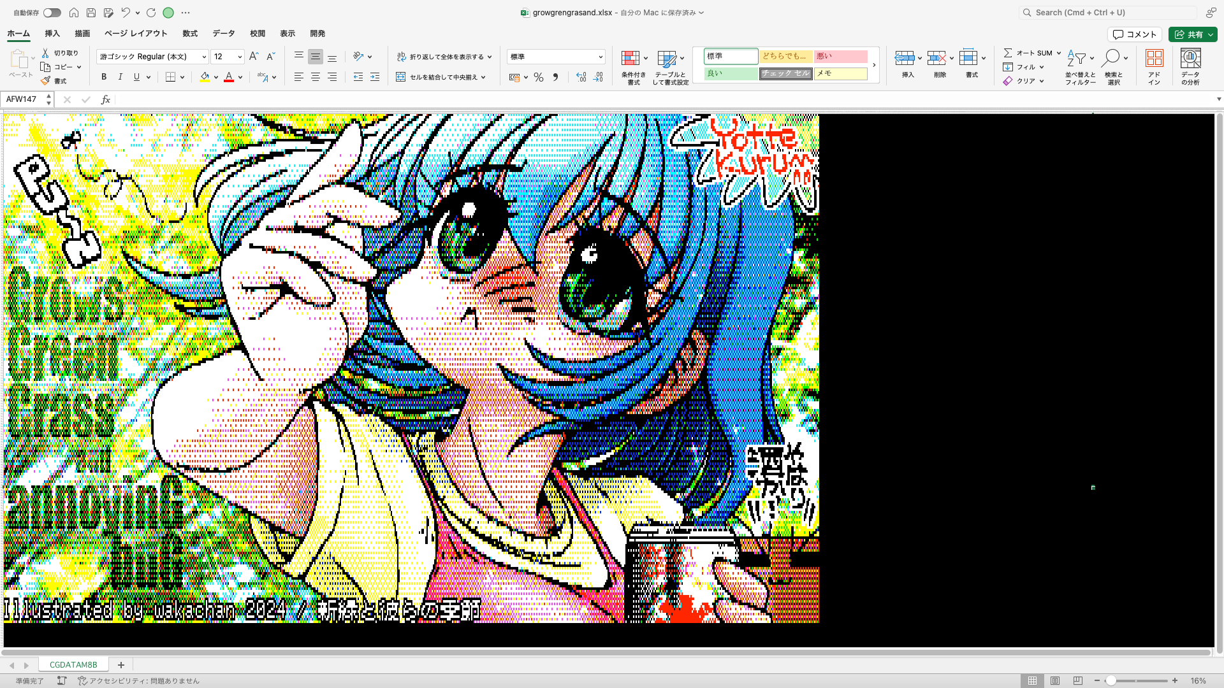Screen dimensions: 1224x688
Task: Click the Increase Decimal icon
Action: (x=581, y=77)
